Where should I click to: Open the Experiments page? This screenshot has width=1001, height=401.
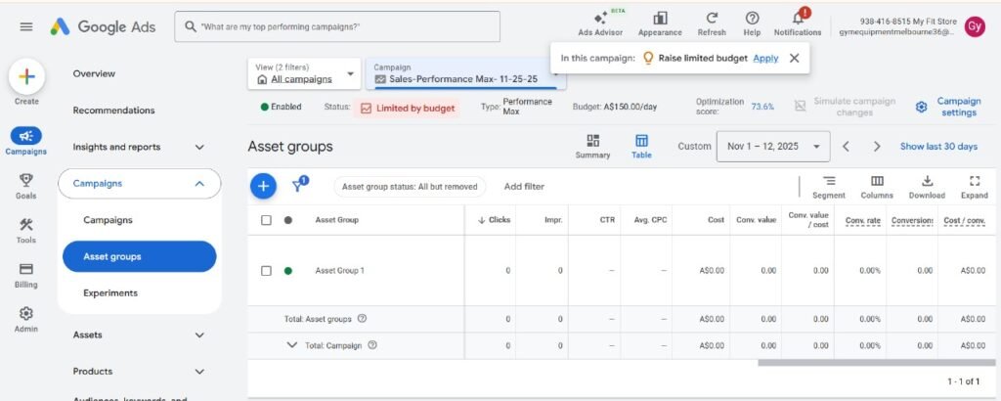point(110,293)
